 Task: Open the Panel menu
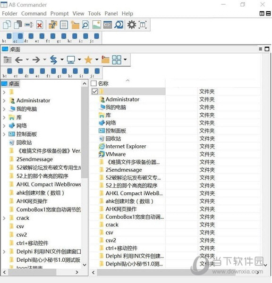point(111,14)
